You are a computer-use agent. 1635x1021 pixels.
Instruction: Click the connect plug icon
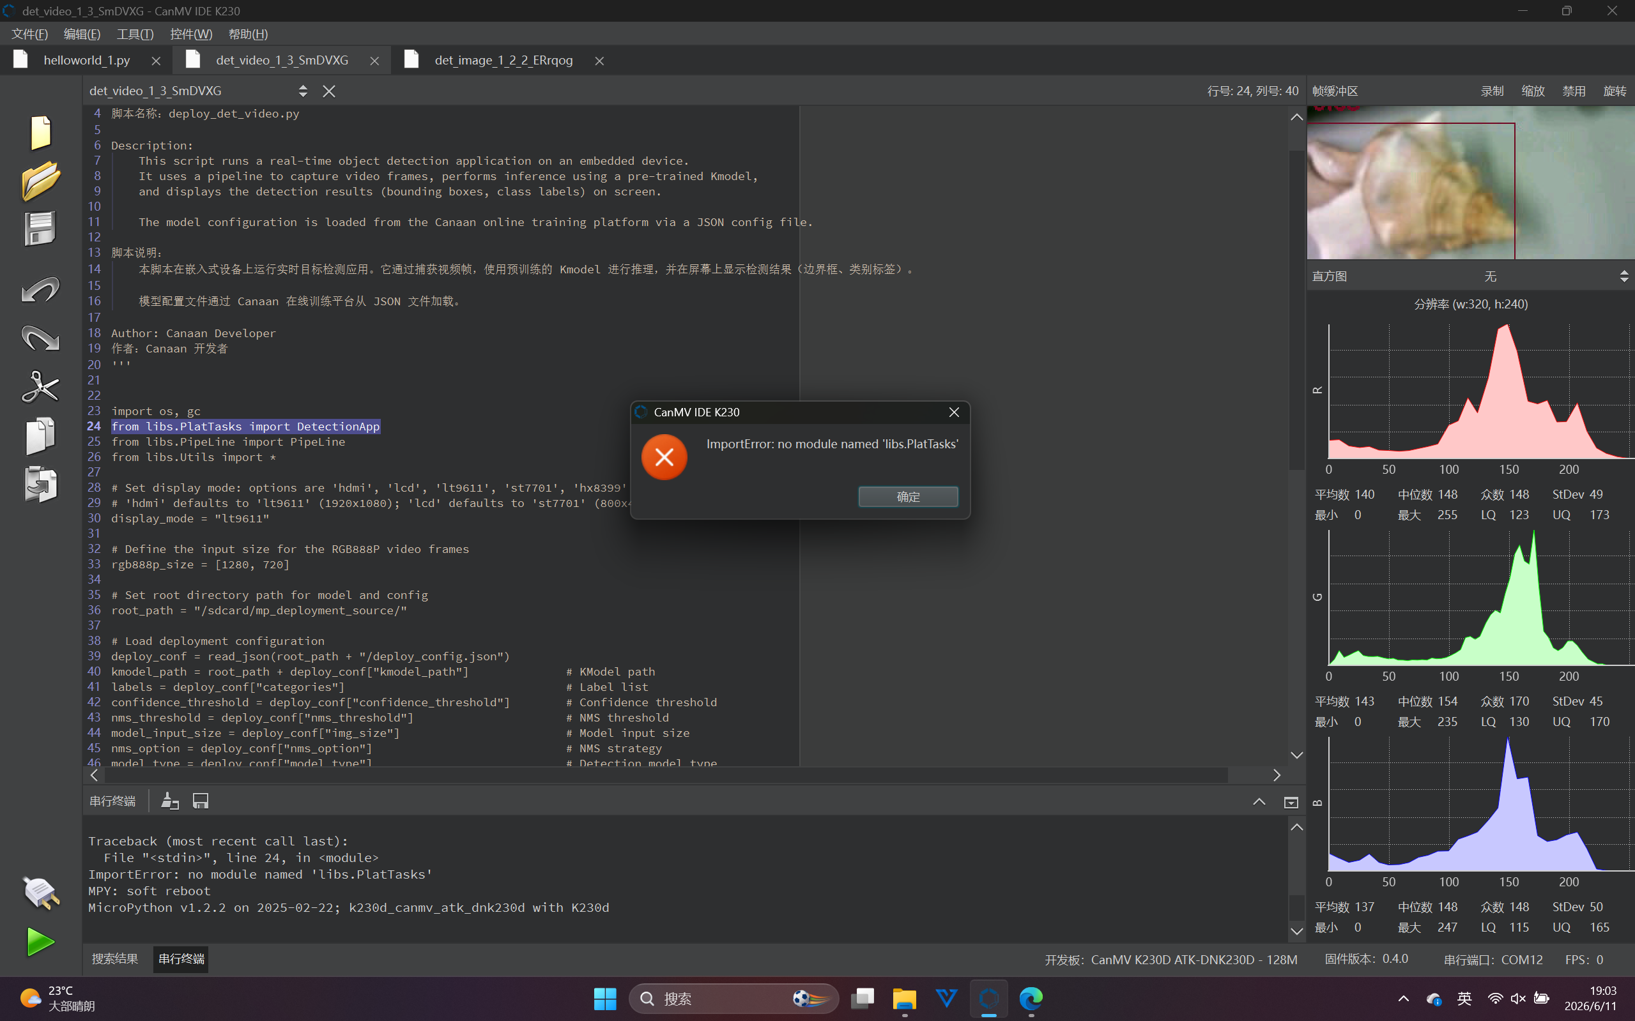coord(40,893)
